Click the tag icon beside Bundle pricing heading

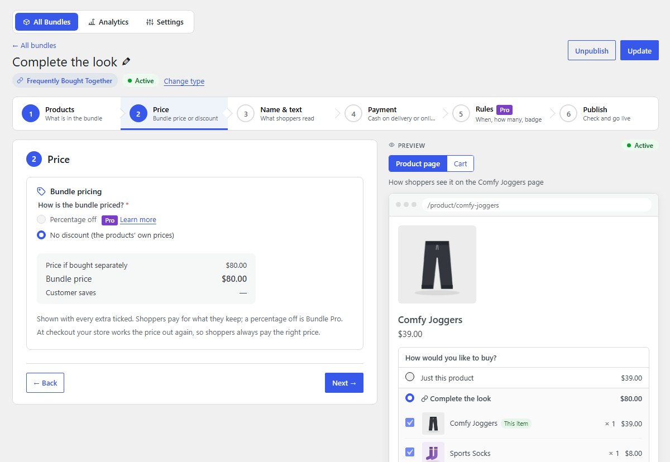click(41, 191)
